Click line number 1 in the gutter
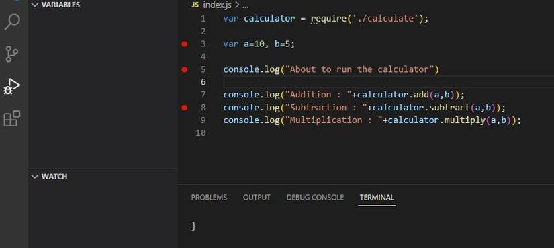This screenshot has width=554, height=248. [203, 18]
